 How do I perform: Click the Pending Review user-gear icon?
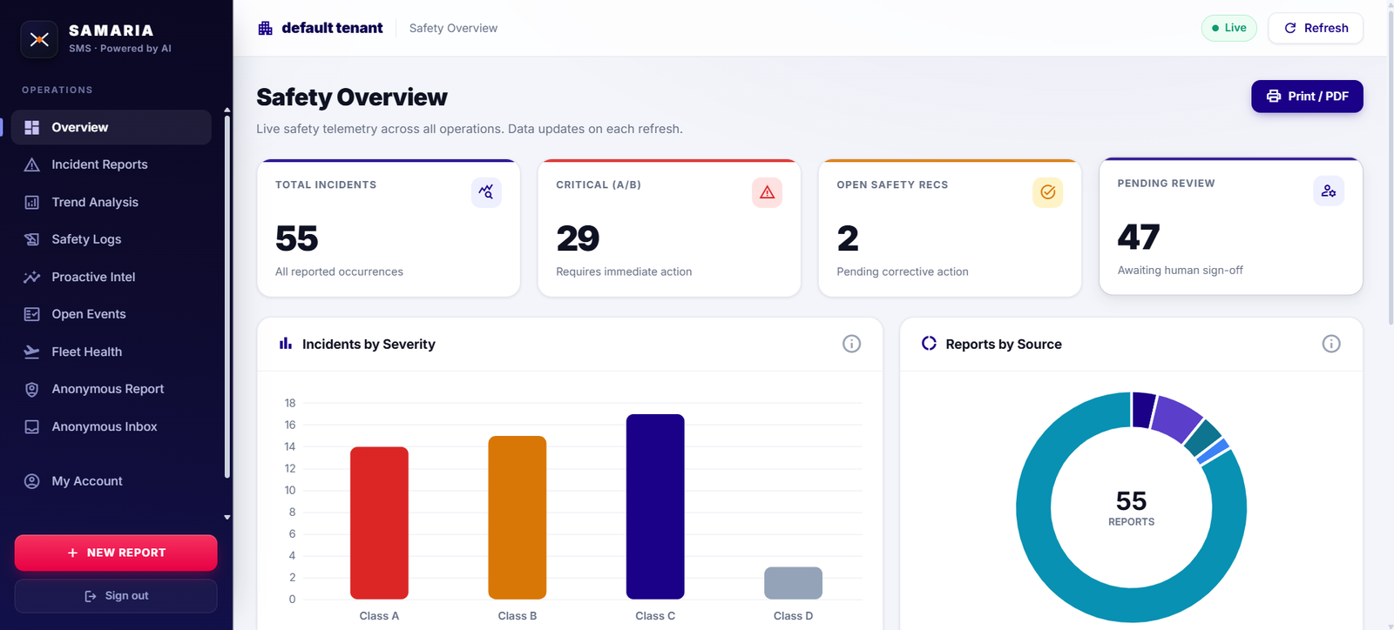pyautogui.click(x=1329, y=191)
